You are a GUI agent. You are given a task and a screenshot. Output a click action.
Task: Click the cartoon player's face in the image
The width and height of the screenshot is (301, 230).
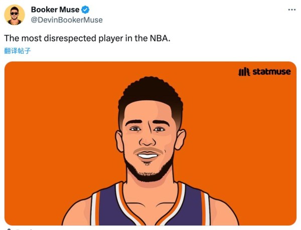(149, 138)
